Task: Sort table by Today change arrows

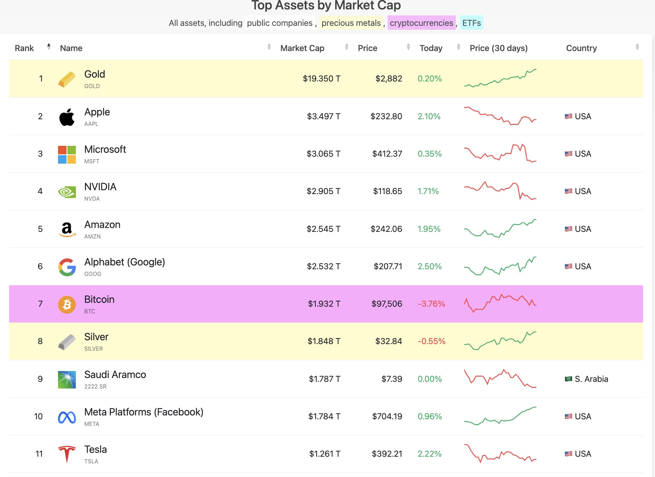Action: pos(459,47)
